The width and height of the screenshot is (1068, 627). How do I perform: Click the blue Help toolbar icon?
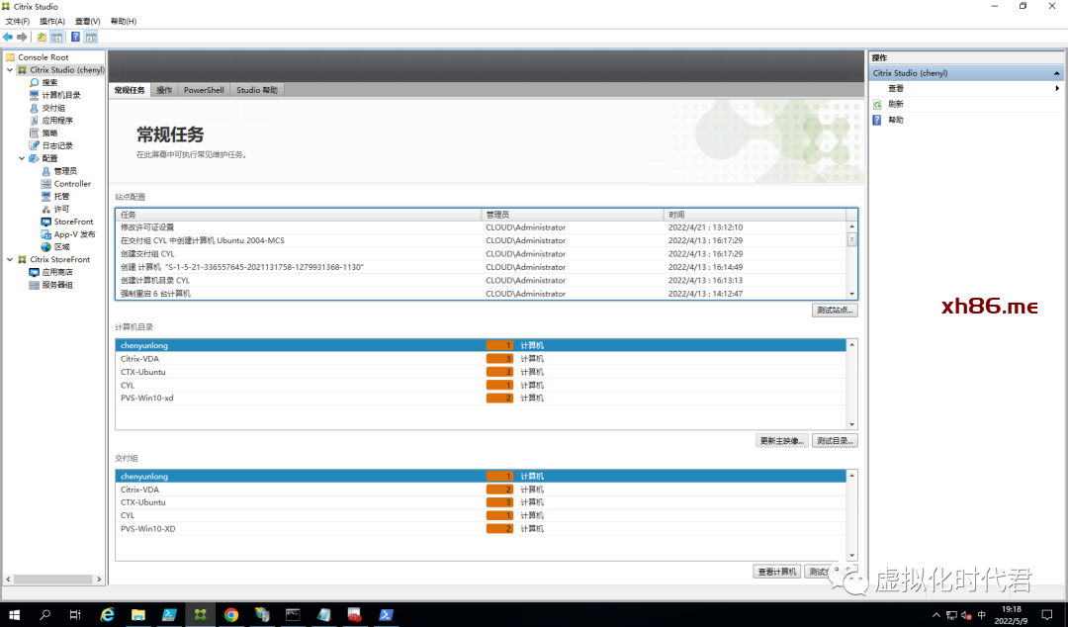click(75, 37)
